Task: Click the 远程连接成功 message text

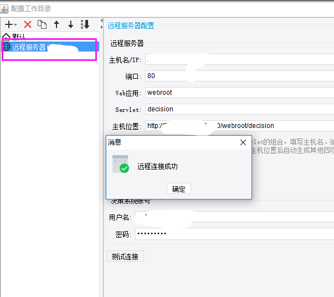Action: coord(157,166)
